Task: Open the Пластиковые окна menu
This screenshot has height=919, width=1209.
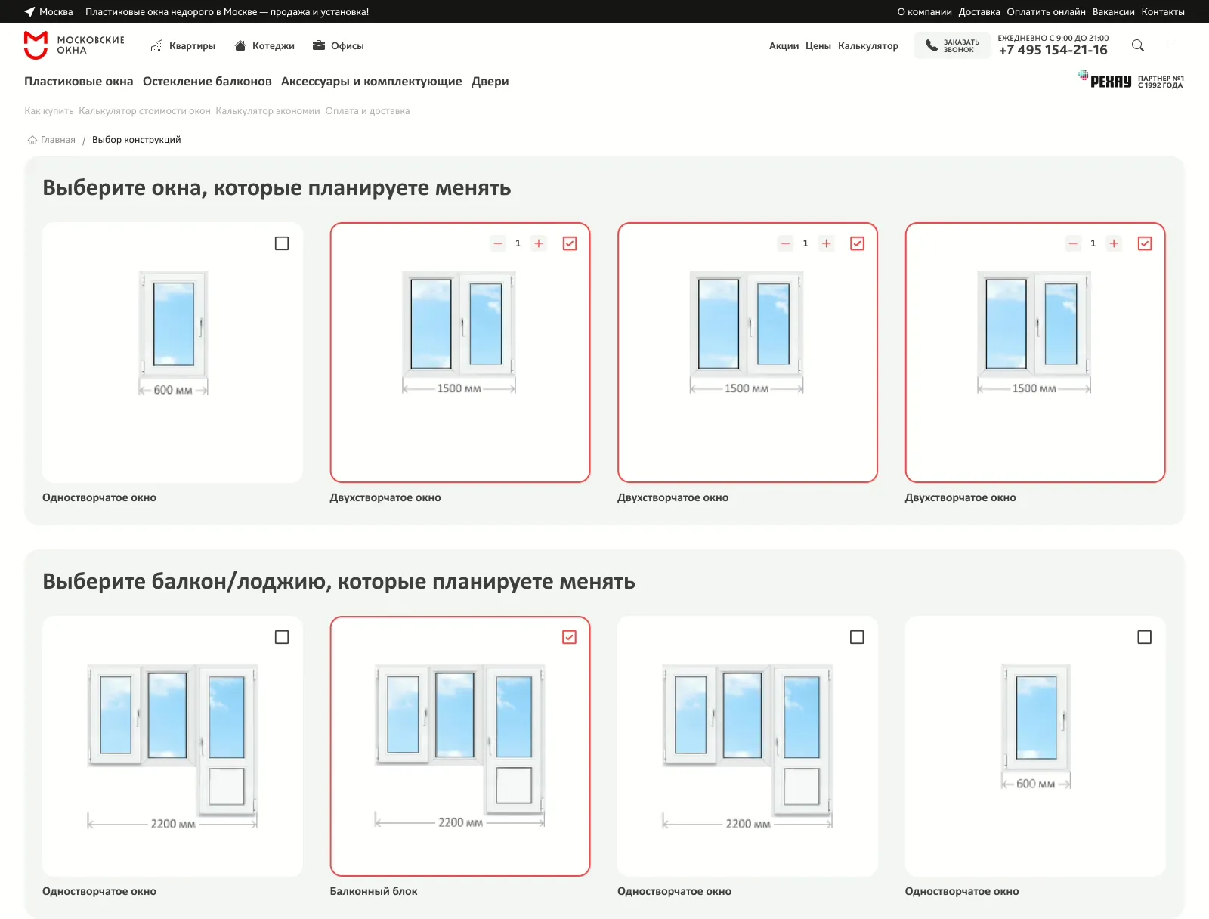Action: coord(78,81)
